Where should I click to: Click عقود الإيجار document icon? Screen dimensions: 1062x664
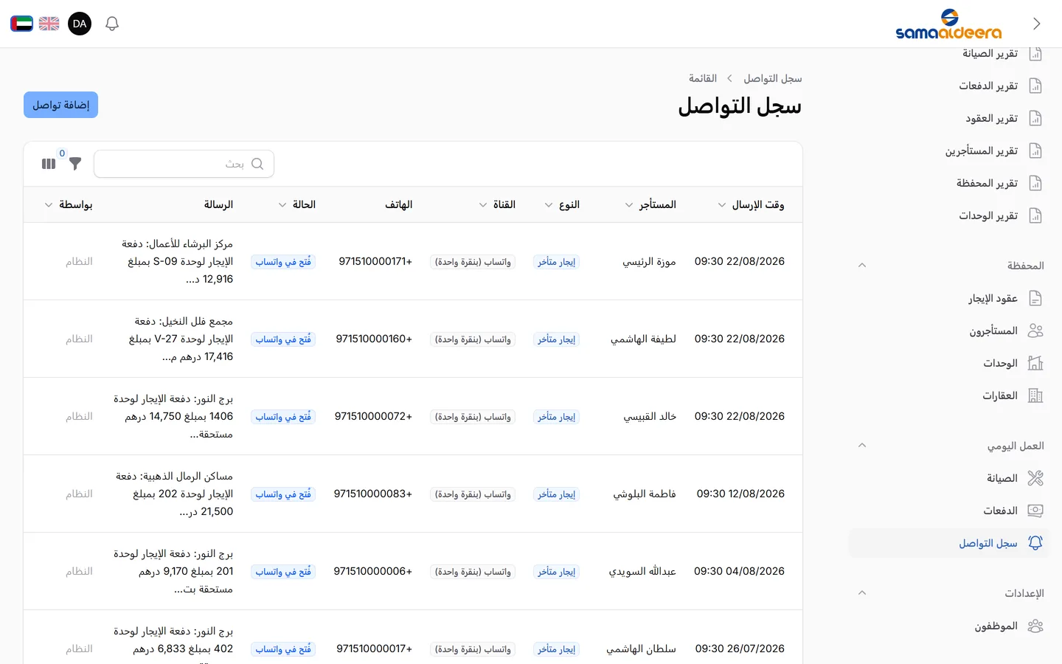coord(1035,298)
